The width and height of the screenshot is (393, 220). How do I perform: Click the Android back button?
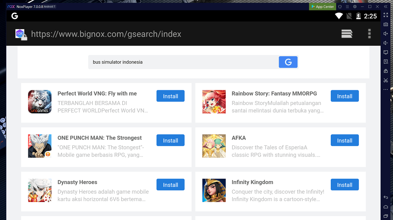(385, 197)
